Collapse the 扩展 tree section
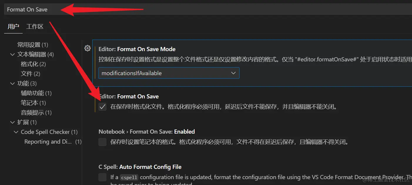This screenshot has width=412, height=185. (x=12, y=122)
